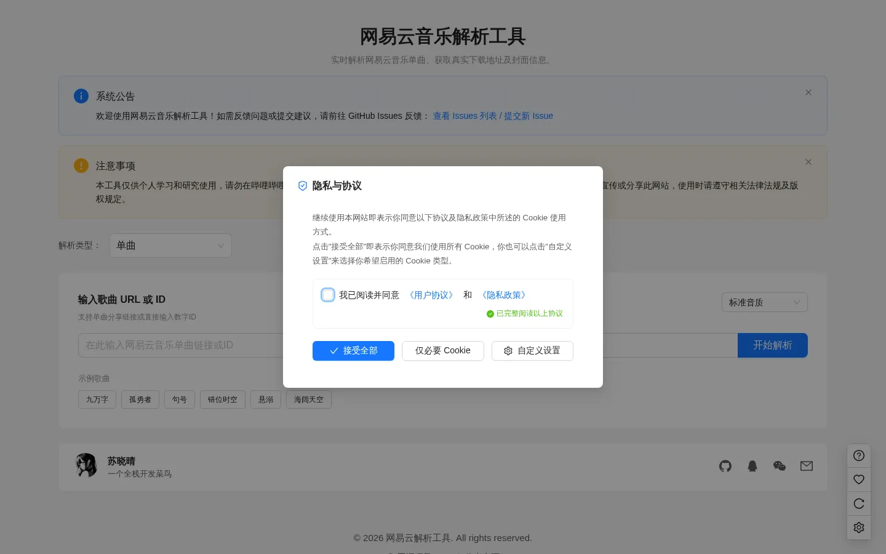
Task: Click the email envelope icon
Action: [807, 466]
